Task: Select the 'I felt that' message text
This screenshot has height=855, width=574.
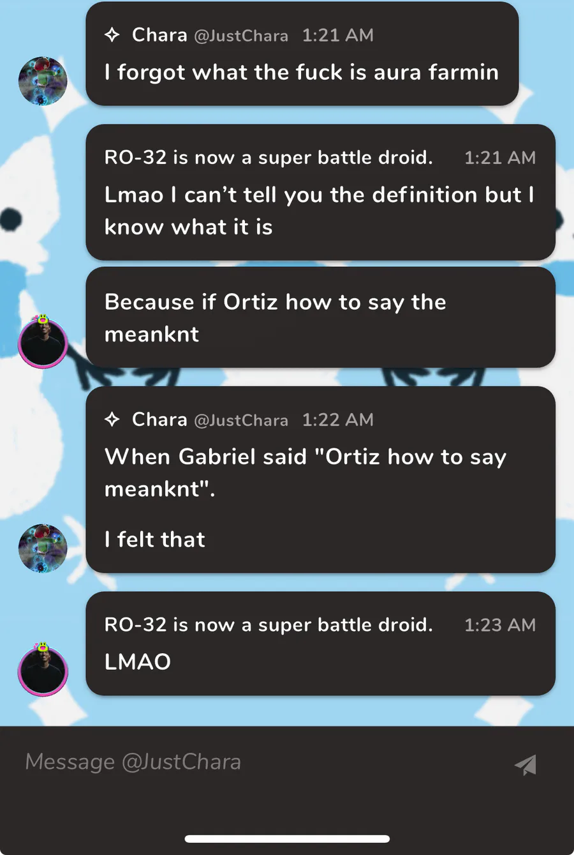Action: tap(155, 540)
